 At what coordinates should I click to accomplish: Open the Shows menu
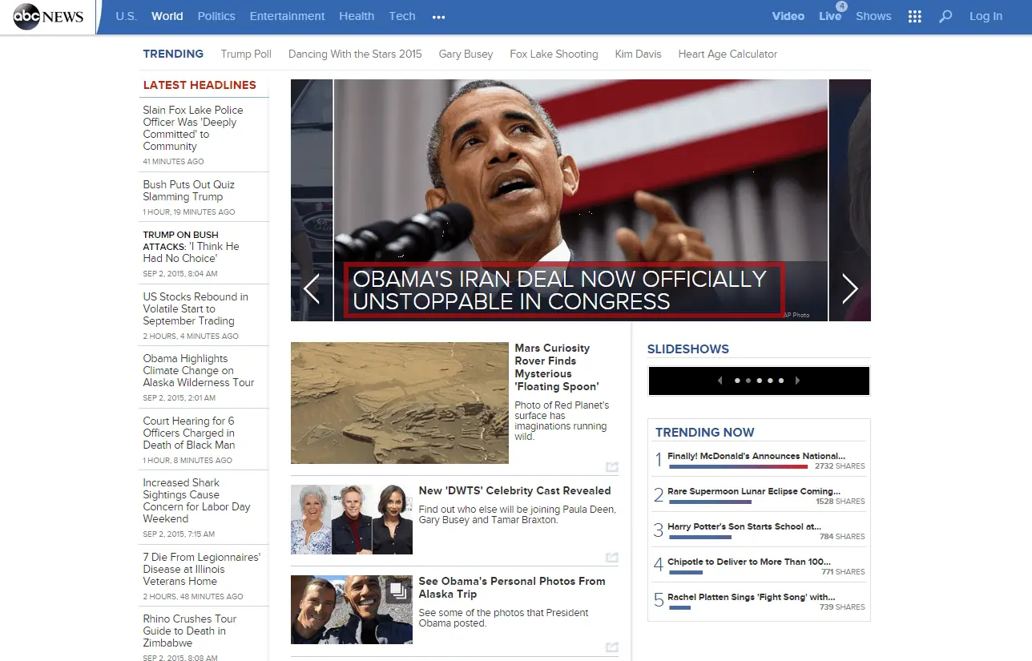pos(873,16)
